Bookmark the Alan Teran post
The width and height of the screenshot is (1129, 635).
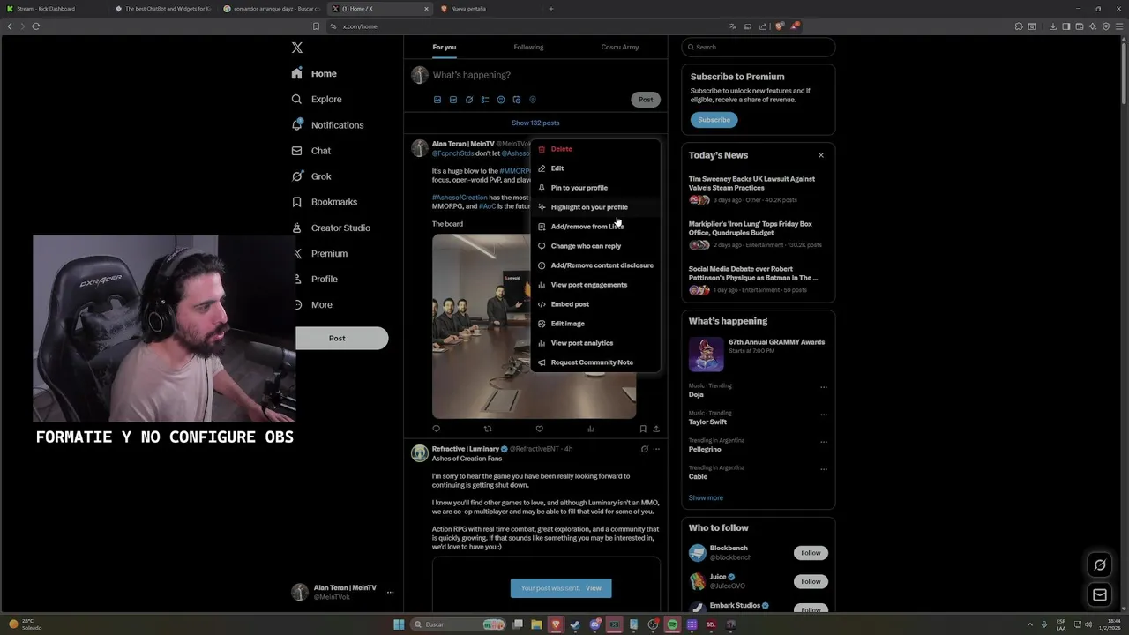point(643,429)
